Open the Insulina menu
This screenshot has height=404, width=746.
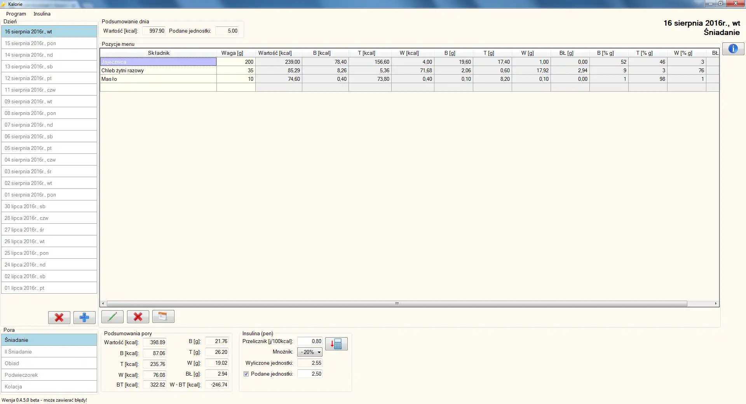point(42,14)
